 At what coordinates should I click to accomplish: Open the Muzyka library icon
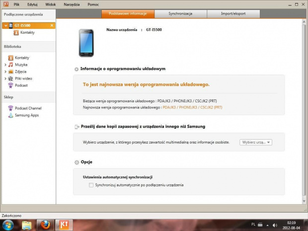click(x=10, y=65)
